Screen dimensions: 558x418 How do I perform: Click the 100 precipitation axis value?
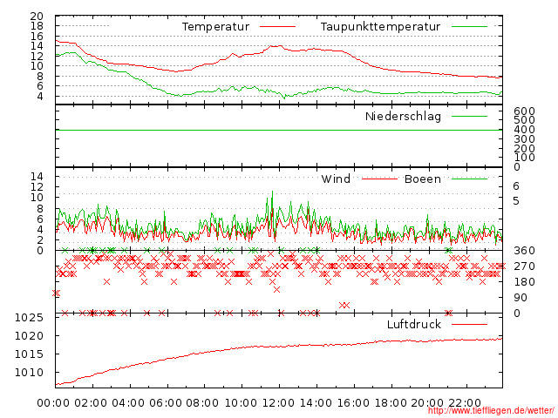point(524,157)
